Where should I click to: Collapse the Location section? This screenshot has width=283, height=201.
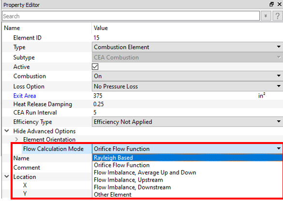7,176
